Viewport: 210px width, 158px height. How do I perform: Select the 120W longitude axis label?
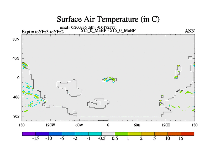tap(50, 125)
